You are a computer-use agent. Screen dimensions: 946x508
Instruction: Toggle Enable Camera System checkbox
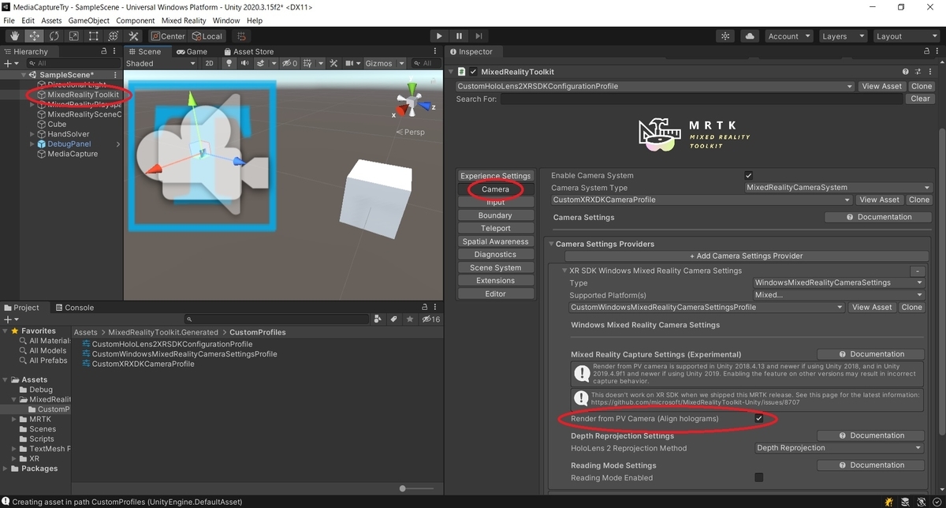pyautogui.click(x=748, y=175)
